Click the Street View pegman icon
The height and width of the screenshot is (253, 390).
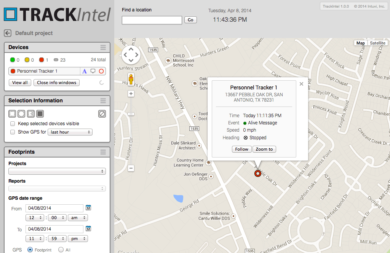(x=131, y=79)
